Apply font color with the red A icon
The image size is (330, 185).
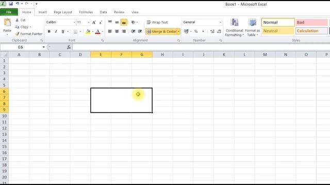[97, 31]
